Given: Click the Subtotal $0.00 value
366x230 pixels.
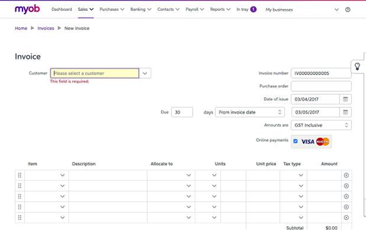Looking at the screenshot, I should click(331, 228).
